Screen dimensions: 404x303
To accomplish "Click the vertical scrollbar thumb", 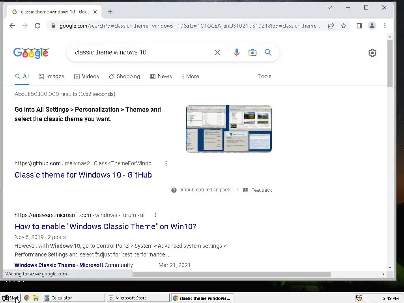I will (390, 63).
